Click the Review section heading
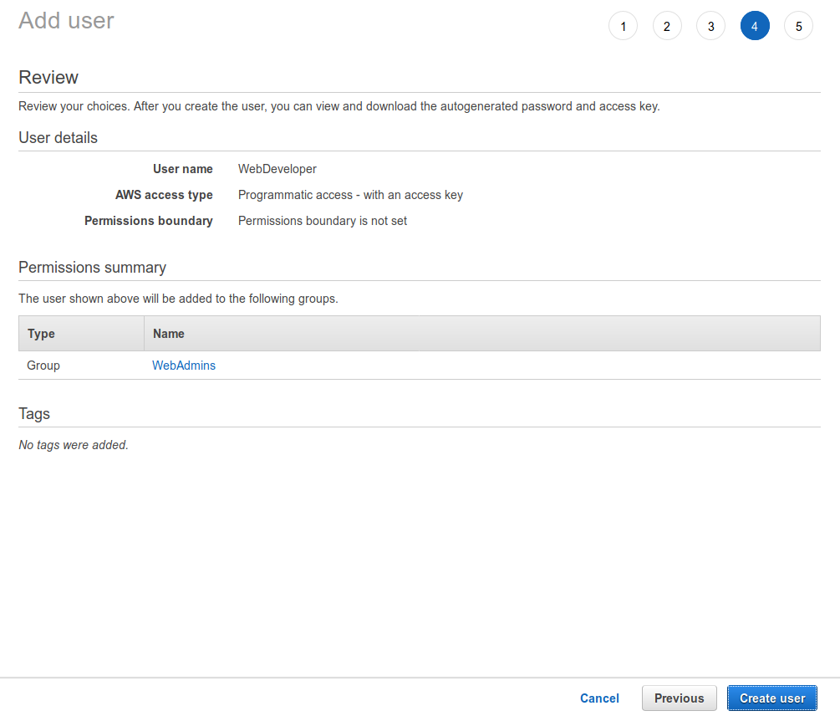Image resolution: width=840 pixels, height=716 pixels. pyautogui.click(x=48, y=77)
